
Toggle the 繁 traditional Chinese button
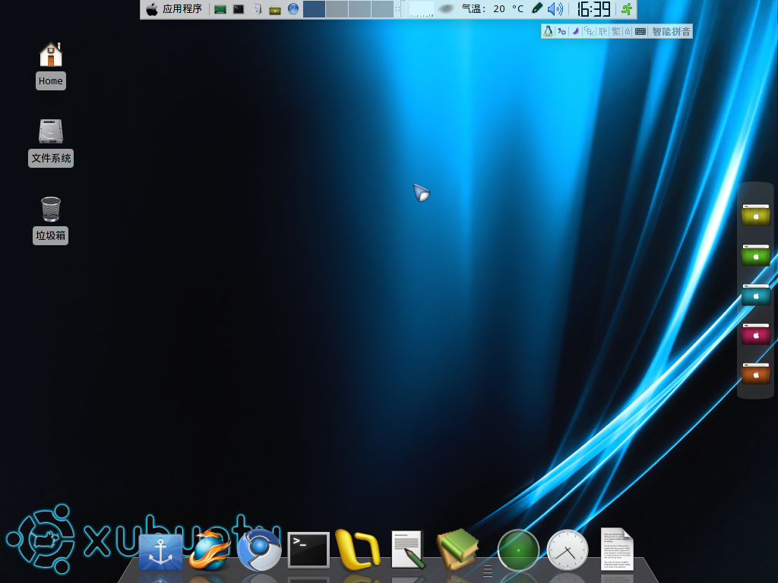(616, 31)
